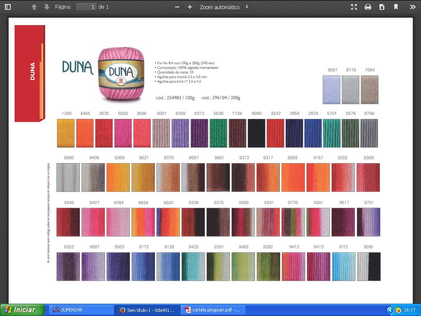Select variegated swatch 9751 purple-white
The width and height of the screenshot is (421, 316).
[368, 222]
